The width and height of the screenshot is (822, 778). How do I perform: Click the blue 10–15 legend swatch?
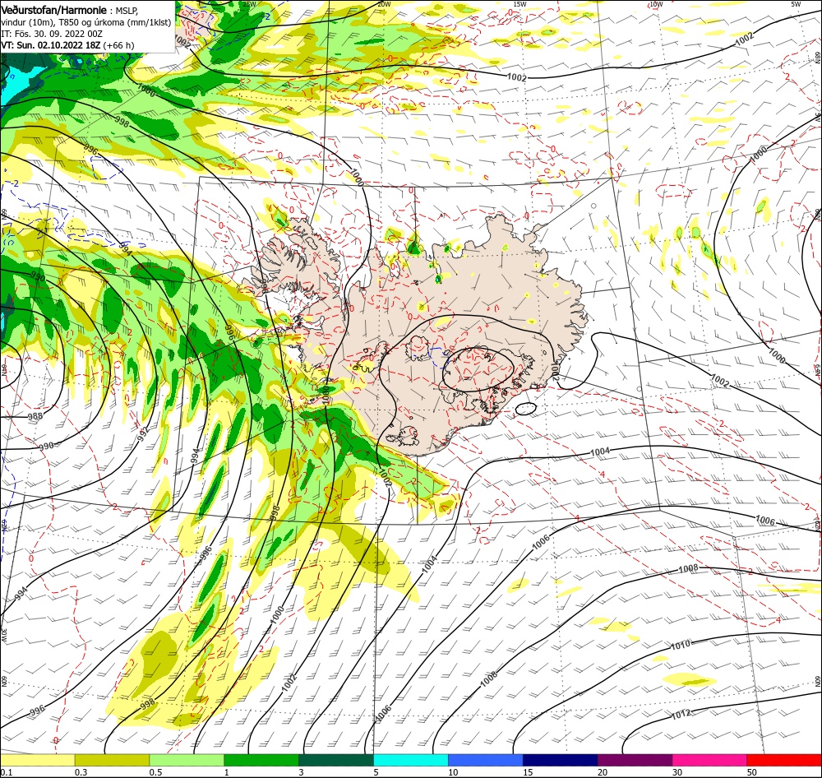tap(486, 760)
